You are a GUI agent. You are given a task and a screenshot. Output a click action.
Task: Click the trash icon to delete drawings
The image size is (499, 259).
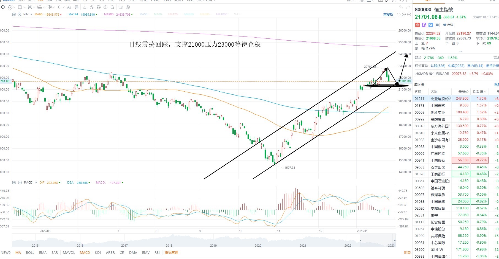112,7
